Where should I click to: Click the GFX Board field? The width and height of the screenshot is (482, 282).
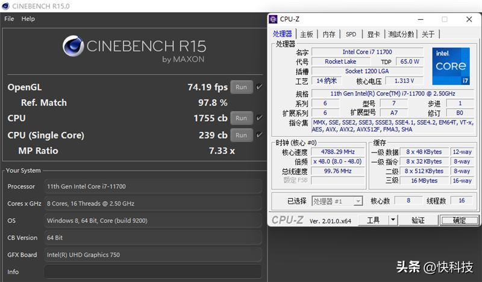pyautogui.click(x=153, y=255)
